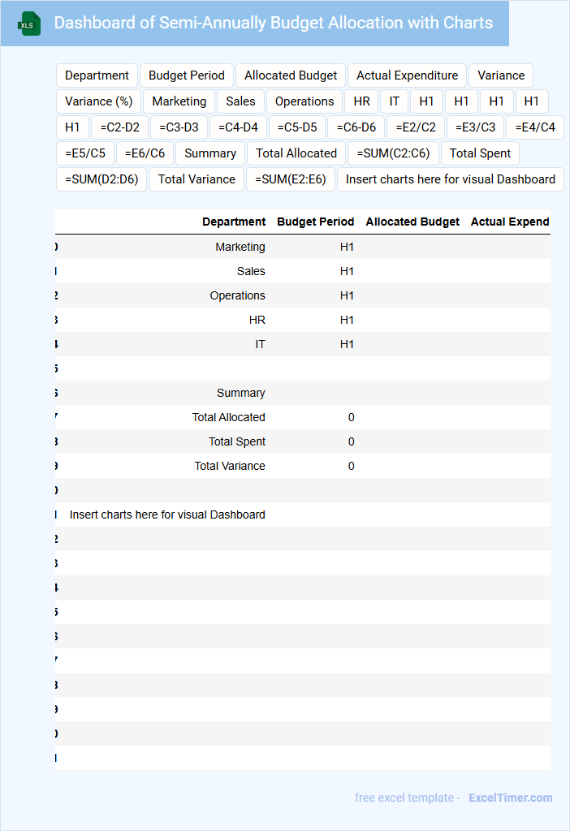570x831 pixels.
Task: Click the 'Department' table column header
Action: pyautogui.click(x=234, y=222)
